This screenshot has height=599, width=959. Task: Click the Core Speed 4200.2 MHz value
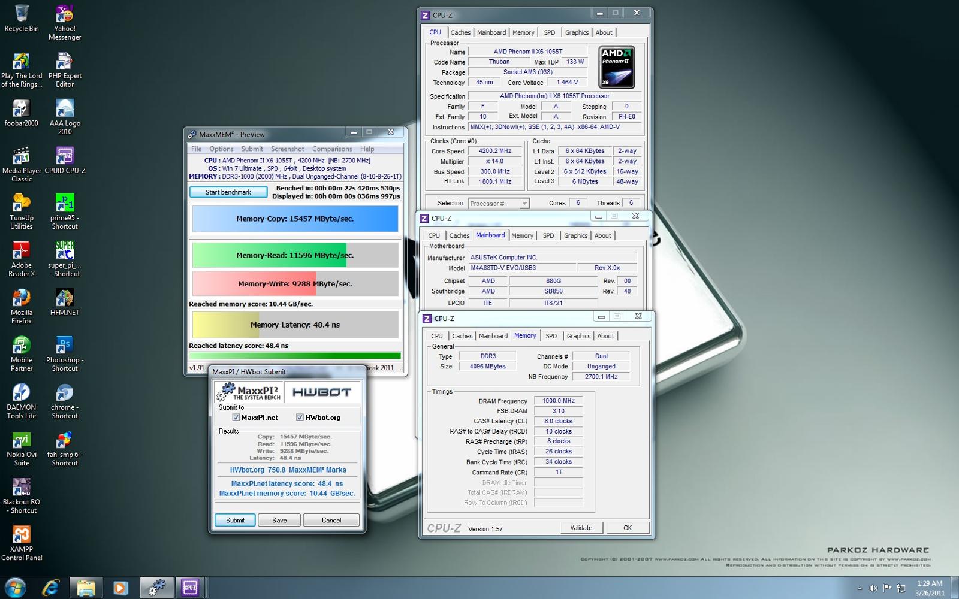click(x=495, y=152)
